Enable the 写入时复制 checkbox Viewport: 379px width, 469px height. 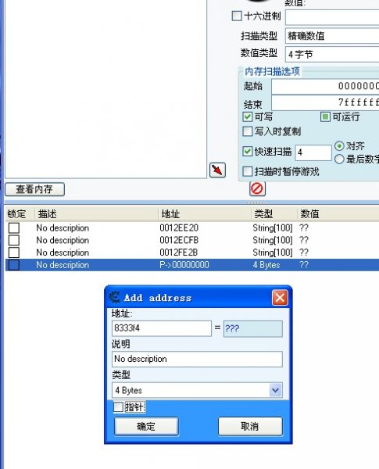click(248, 131)
